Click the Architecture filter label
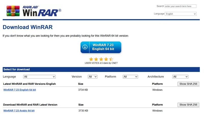Image resolution: width=204 pixels, height=114 pixels. point(156,77)
